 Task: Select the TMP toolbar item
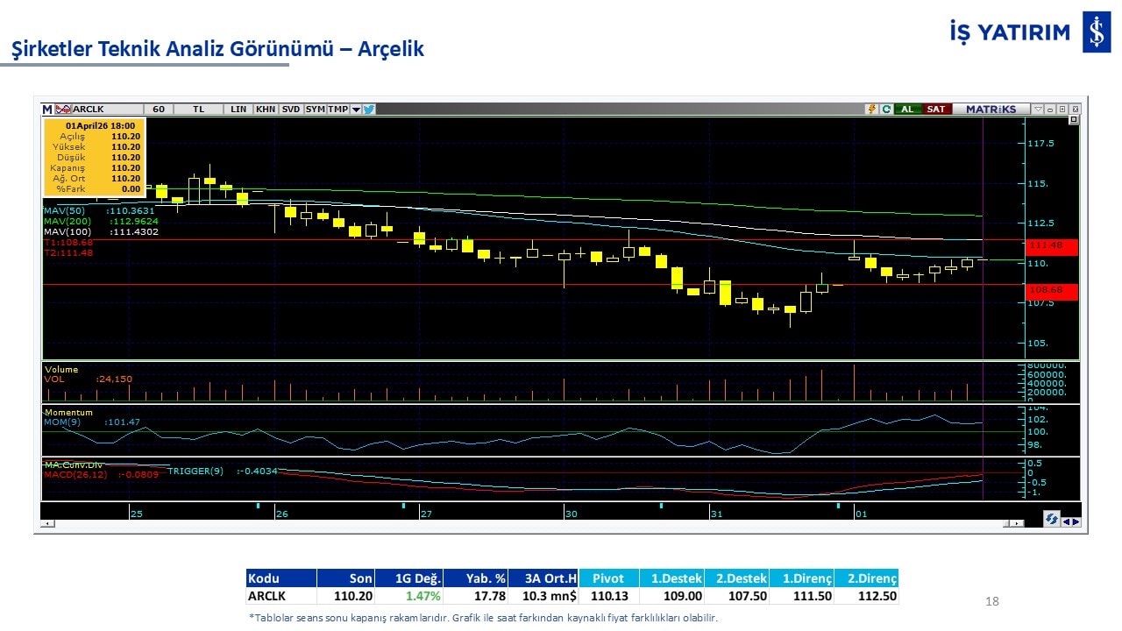tap(337, 110)
